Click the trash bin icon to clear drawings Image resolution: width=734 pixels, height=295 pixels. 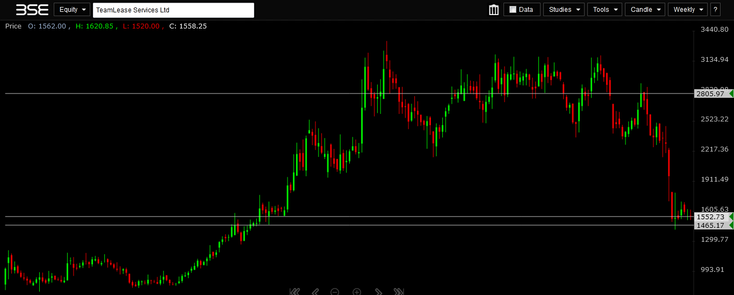click(494, 10)
